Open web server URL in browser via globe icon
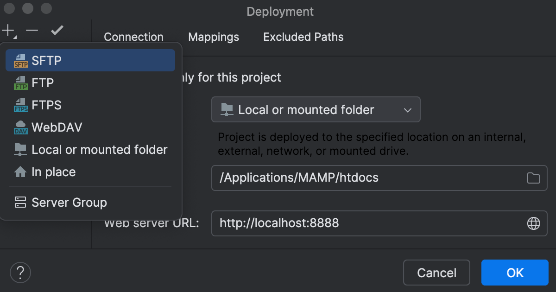Image resolution: width=556 pixels, height=292 pixels. click(x=535, y=223)
